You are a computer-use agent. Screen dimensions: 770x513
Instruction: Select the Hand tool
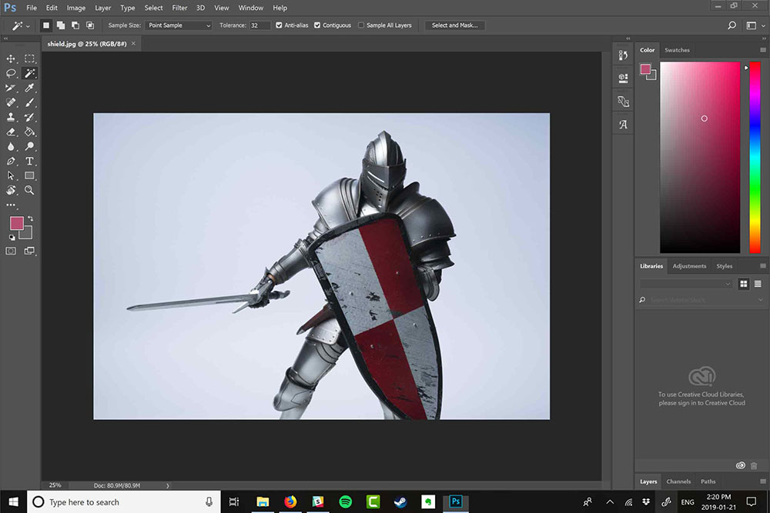coord(11,190)
